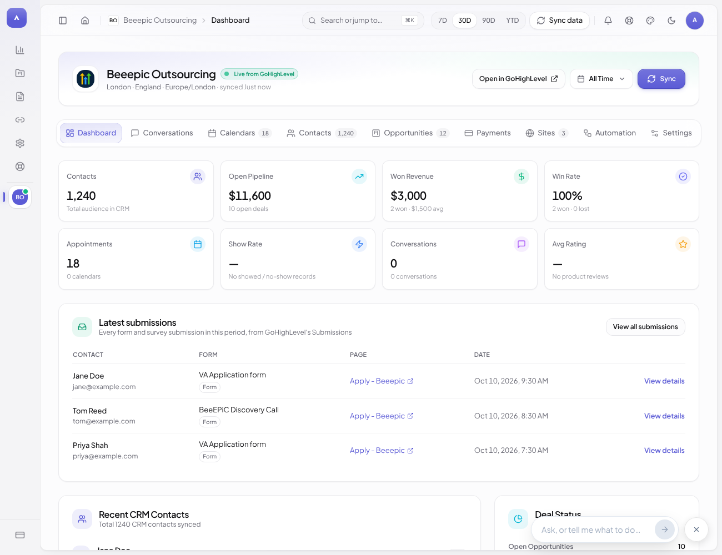This screenshot has height=555, width=722.
Task: Switch to the Calendars tab
Action: [240, 133]
